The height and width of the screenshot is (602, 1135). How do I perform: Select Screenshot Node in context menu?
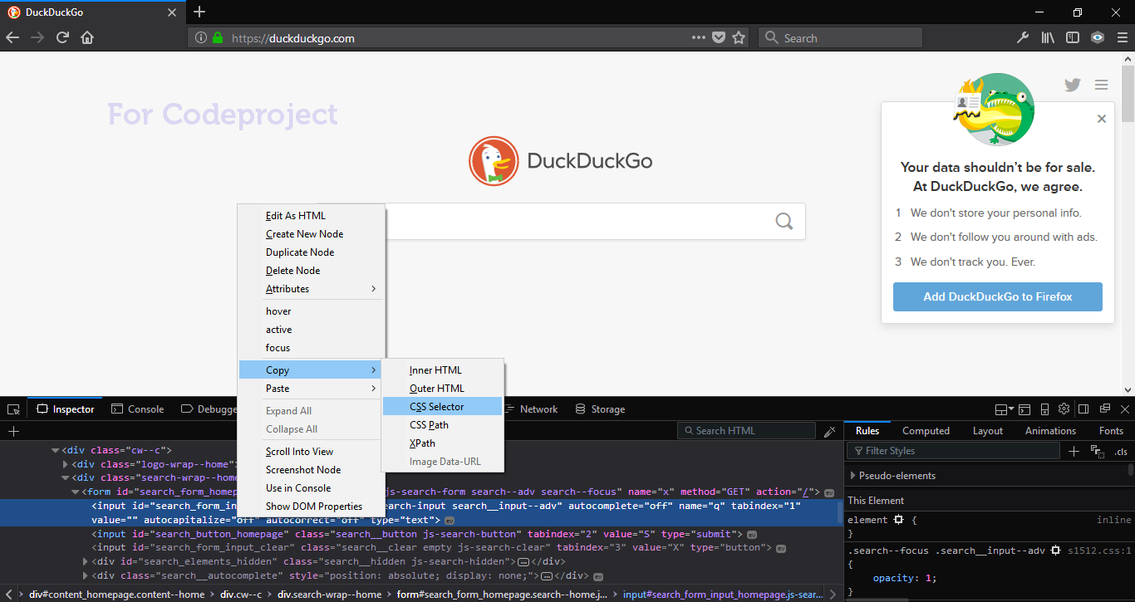(x=312, y=470)
